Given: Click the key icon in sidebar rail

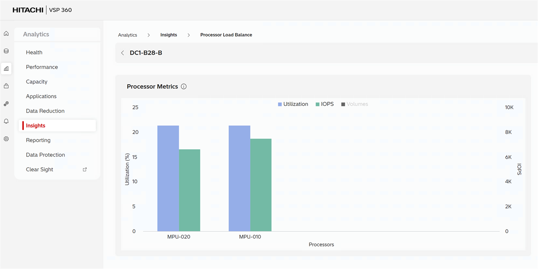Looking at the screenshot, I should [x=6, y=104].
